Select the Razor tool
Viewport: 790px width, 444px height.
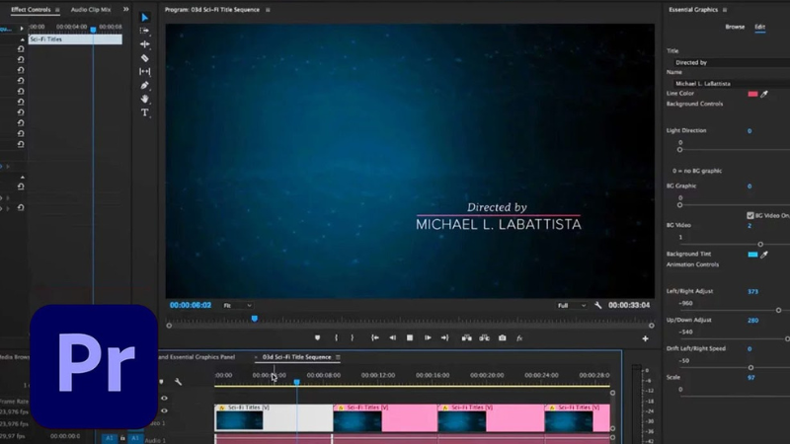pos(144,58)
